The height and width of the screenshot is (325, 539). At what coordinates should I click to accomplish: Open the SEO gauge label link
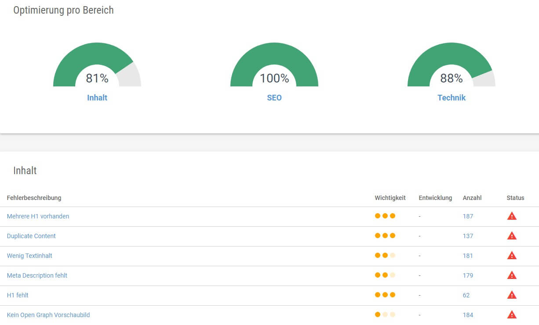point(274,98)
